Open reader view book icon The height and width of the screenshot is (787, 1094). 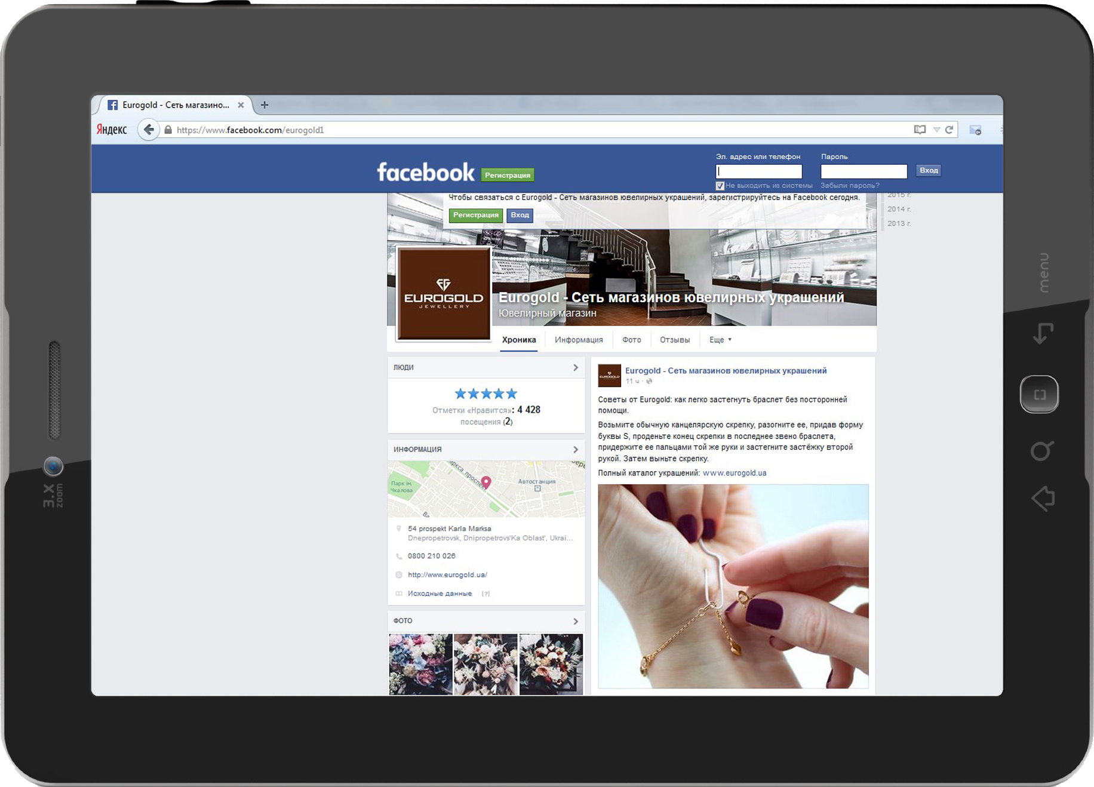tap(920, 130)
